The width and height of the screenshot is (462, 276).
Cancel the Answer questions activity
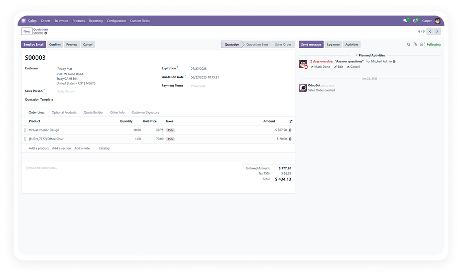(353, 67)
